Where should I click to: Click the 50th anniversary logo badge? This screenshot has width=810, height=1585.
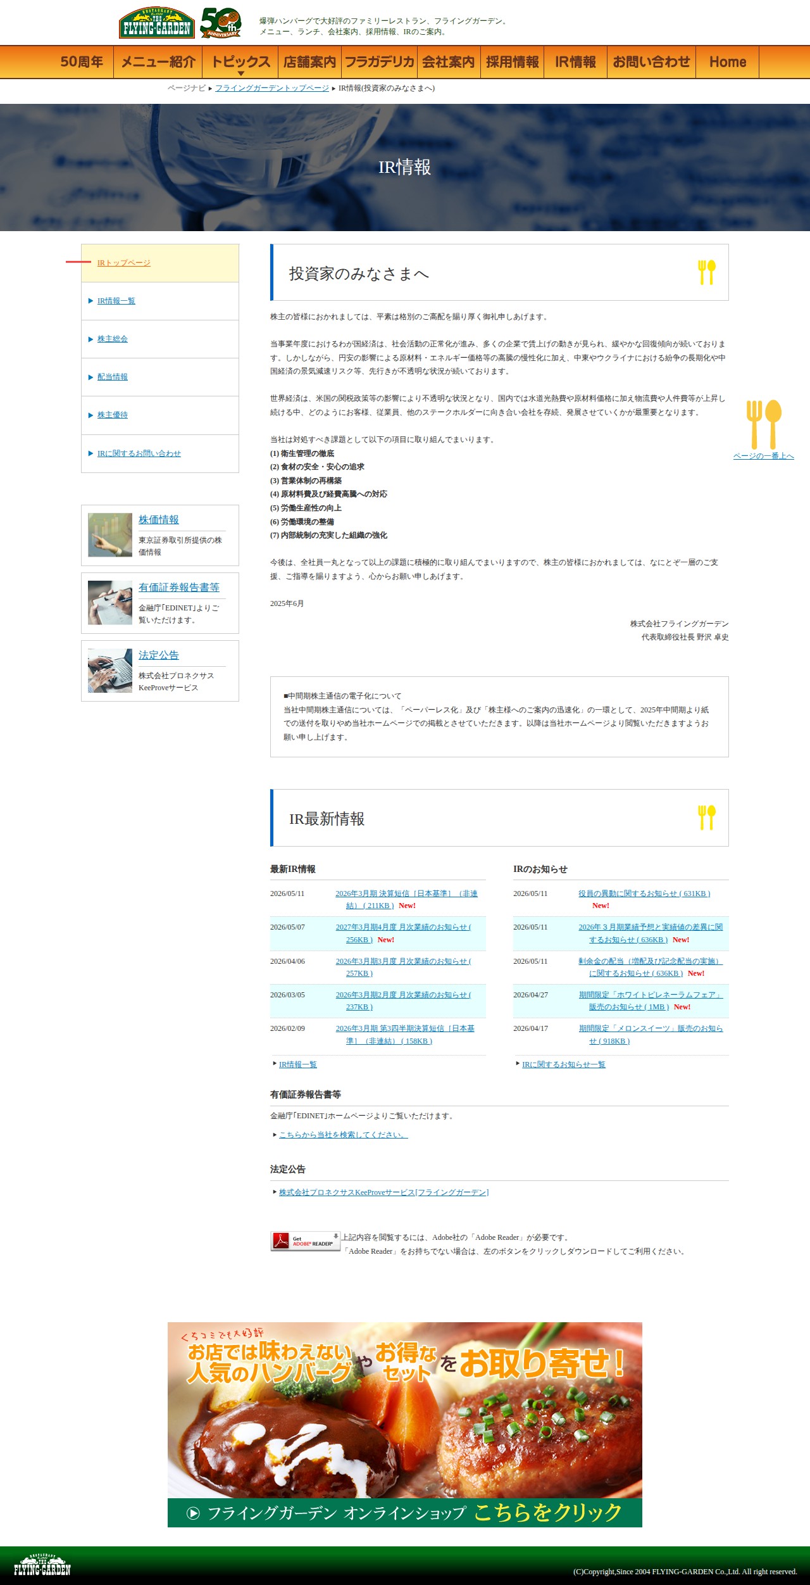(x=221, y=23)
